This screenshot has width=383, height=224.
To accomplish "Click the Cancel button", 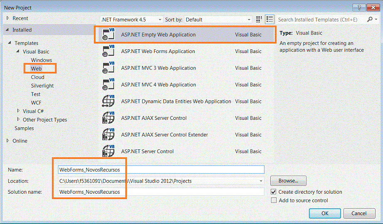I will (359, 213).
